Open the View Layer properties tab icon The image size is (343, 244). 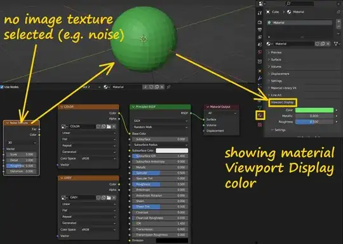click(260, 37)
